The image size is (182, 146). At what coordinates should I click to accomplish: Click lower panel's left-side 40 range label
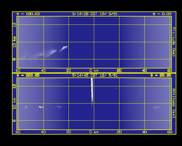click(44, 132)
